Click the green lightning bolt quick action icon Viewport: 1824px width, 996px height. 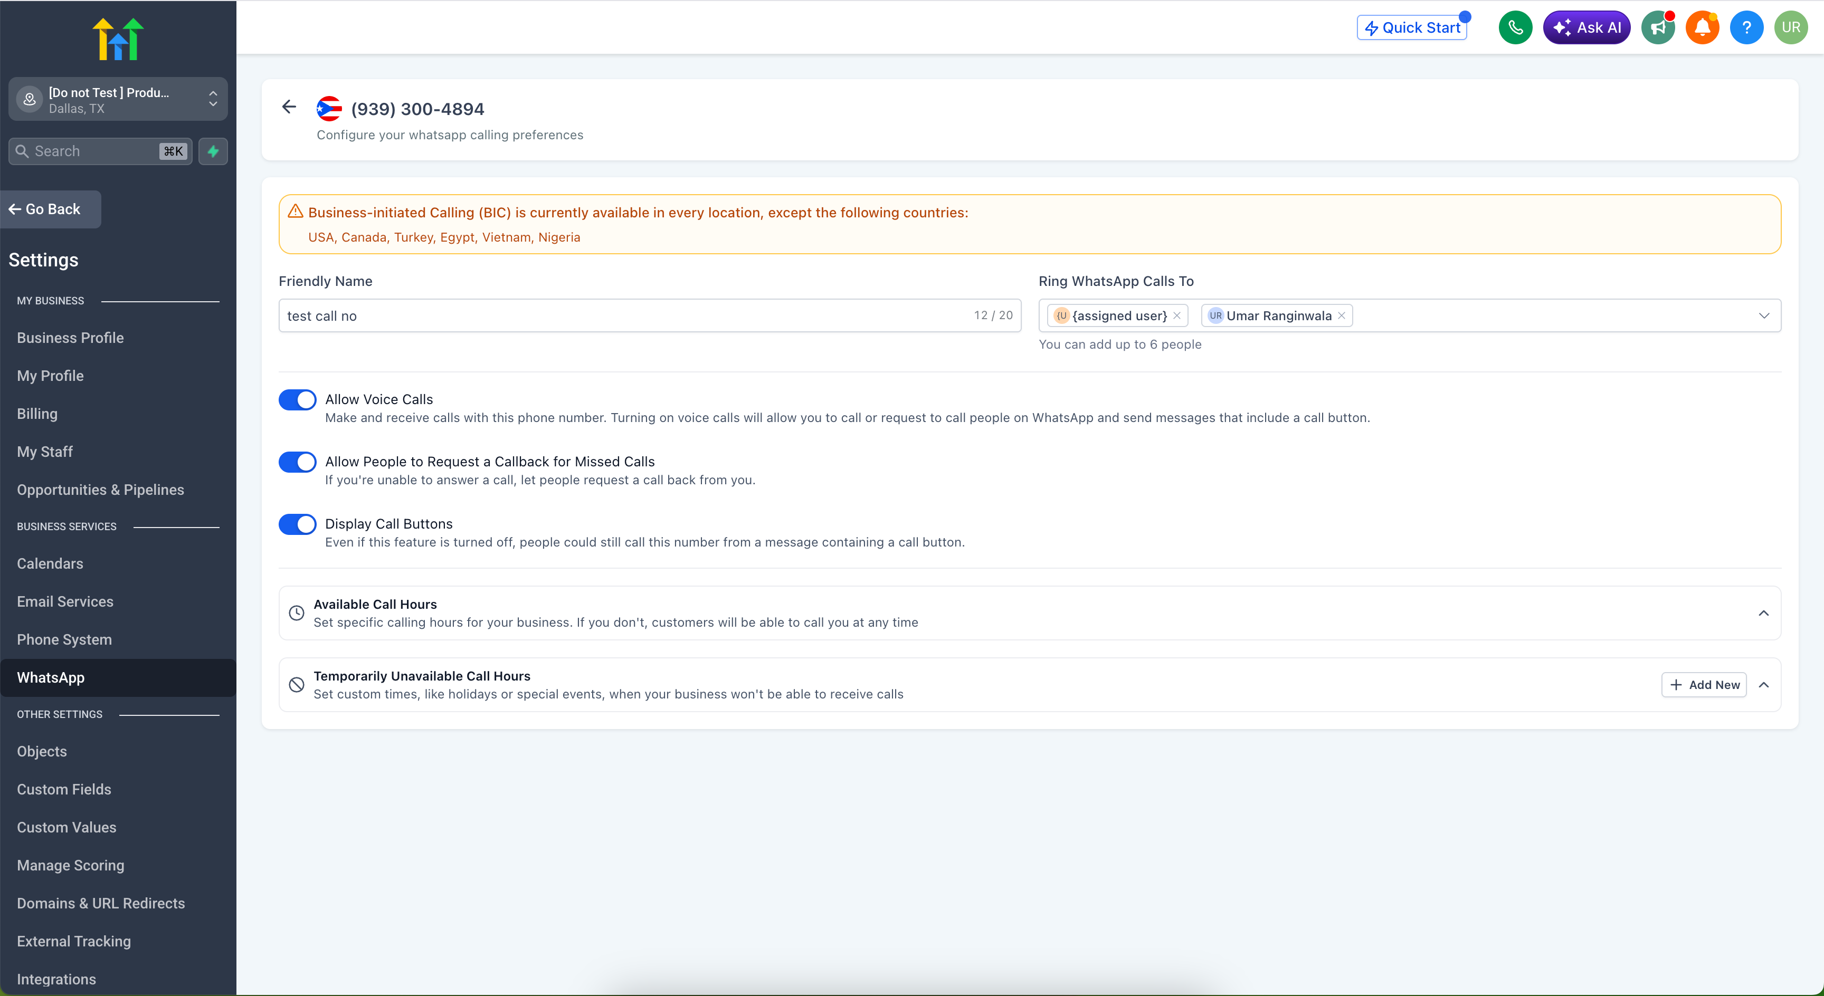(213, 151)
